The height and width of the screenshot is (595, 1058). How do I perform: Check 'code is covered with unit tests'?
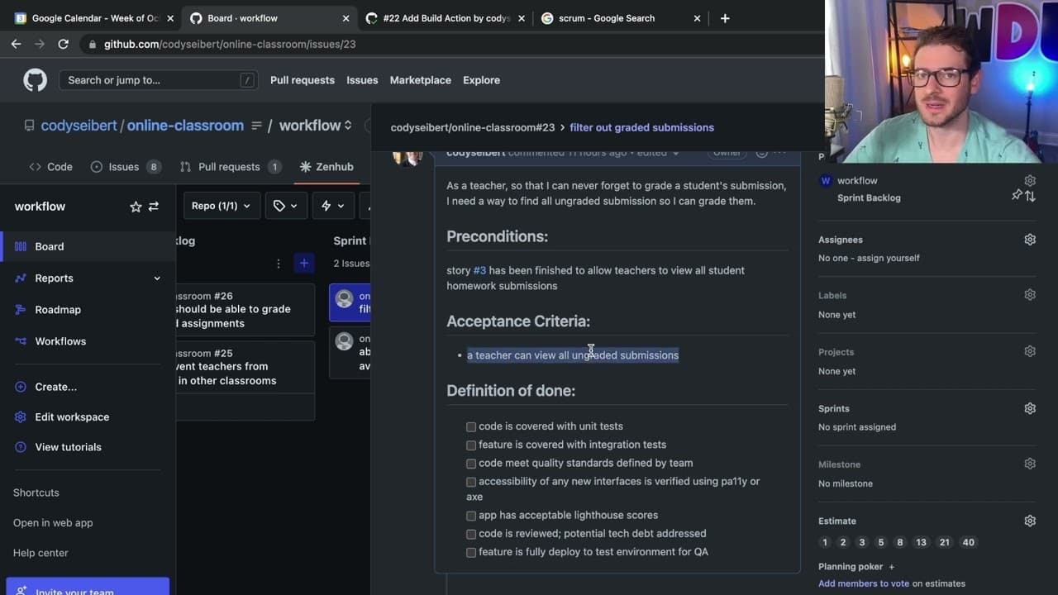[x=471, y=426]
